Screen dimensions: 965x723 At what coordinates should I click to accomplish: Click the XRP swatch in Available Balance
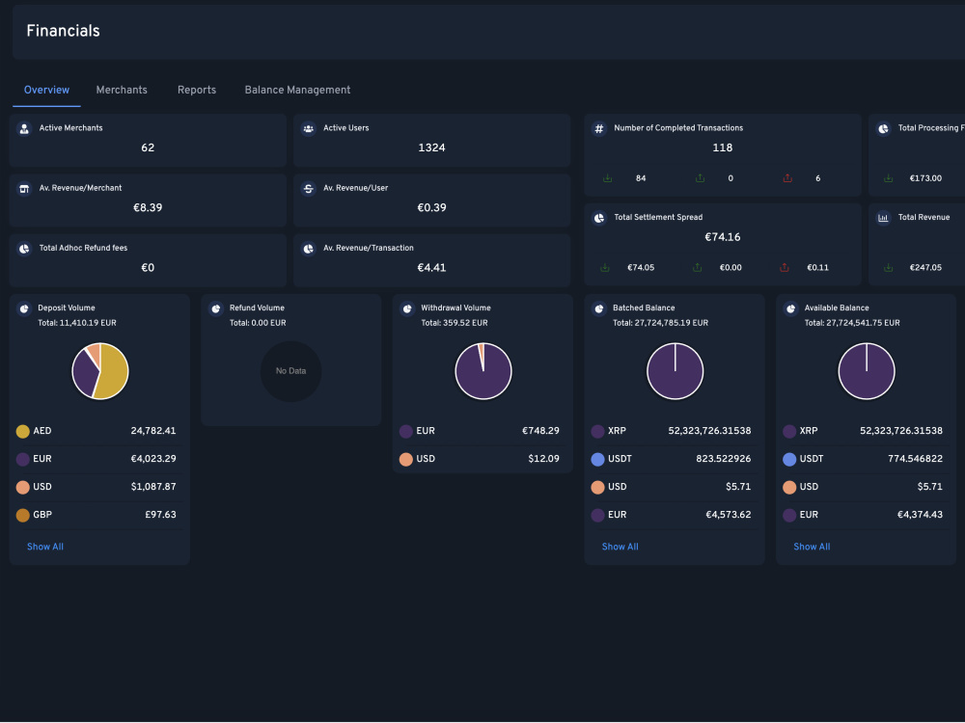click(789, 432)
